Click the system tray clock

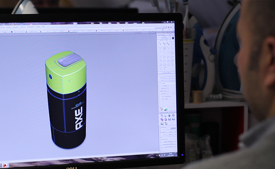(x=170, y=154)
